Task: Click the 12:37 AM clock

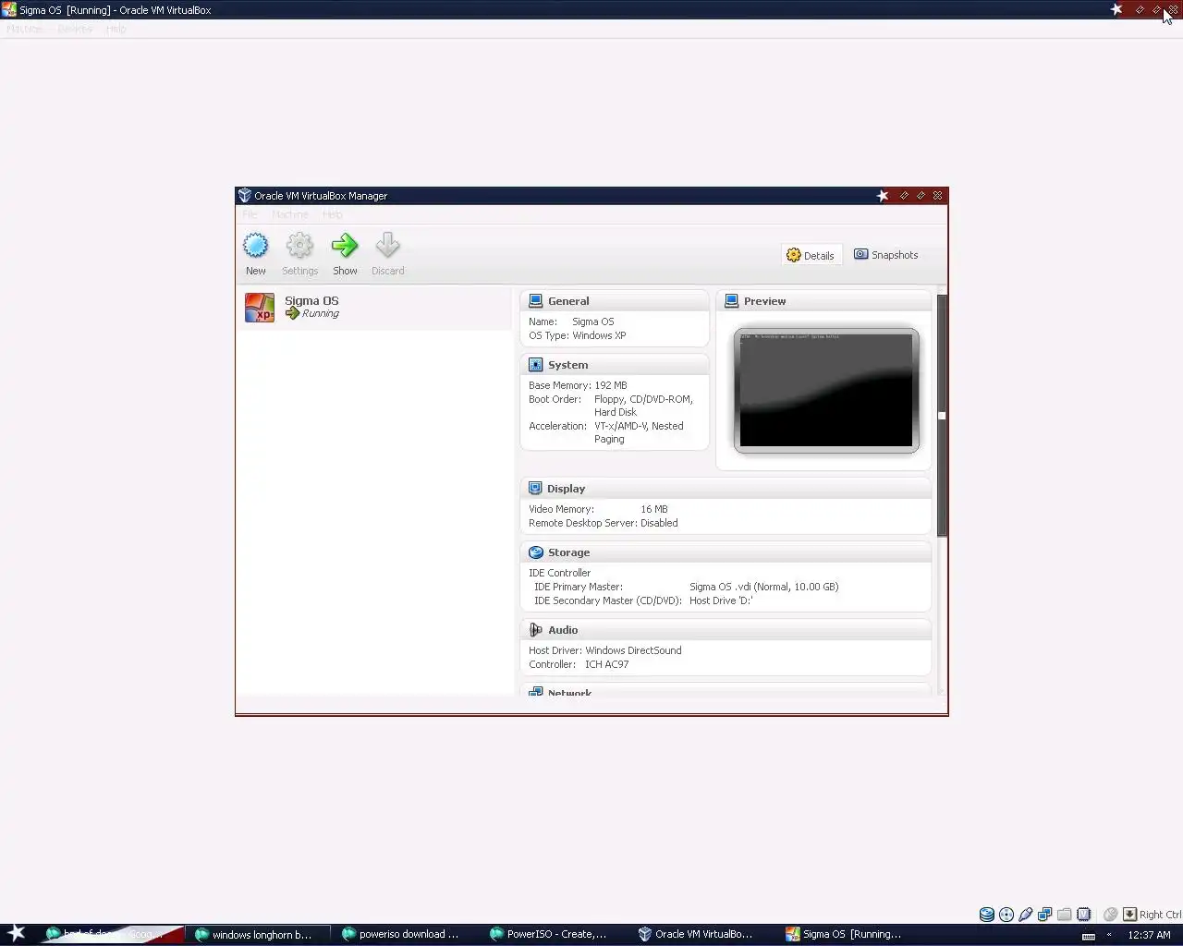Action: [1149, 935]
